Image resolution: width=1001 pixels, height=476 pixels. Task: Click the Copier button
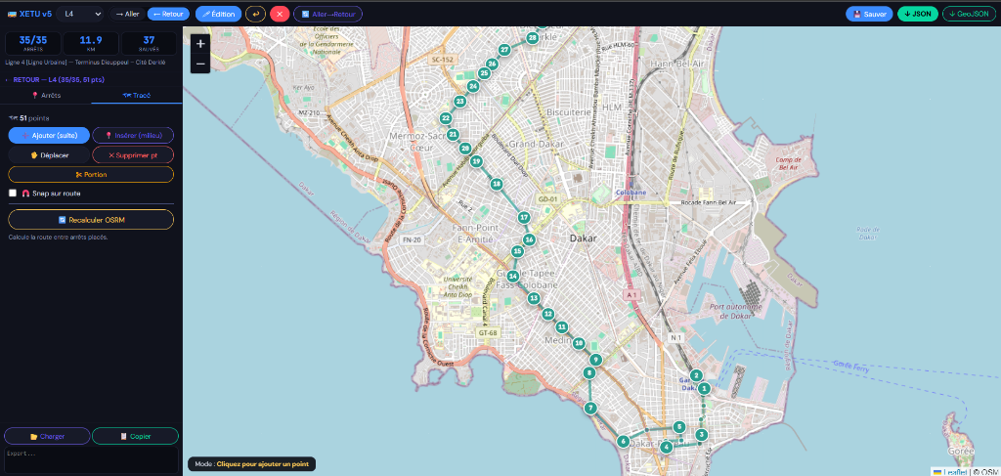point(135,437)
